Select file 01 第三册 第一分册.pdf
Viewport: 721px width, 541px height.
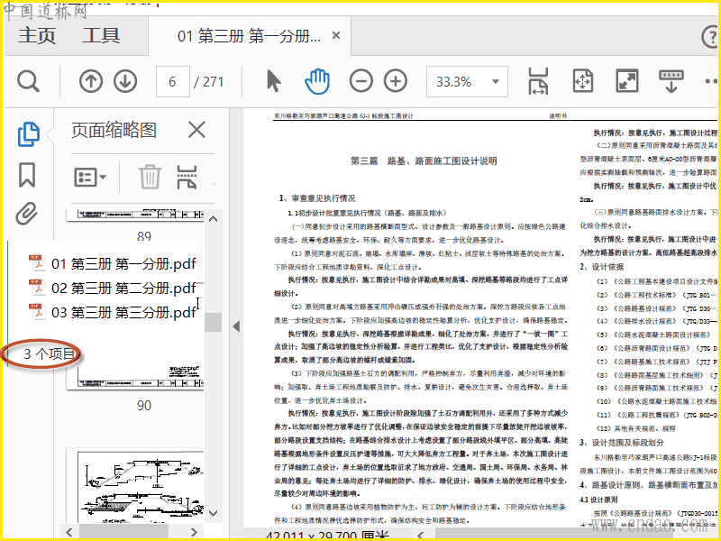click(x=113, y=263)
